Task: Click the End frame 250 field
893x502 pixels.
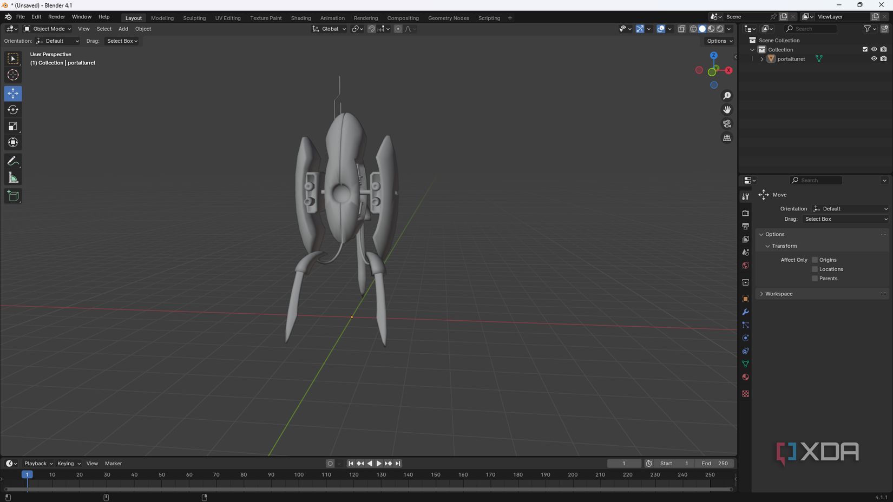Action: [x=714, y=464]
